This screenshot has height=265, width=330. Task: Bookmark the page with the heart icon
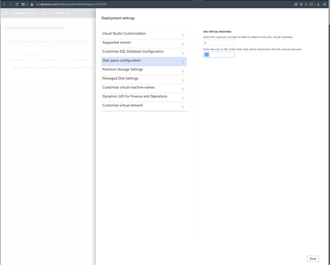pyautogui.click(x=311, y=4)
